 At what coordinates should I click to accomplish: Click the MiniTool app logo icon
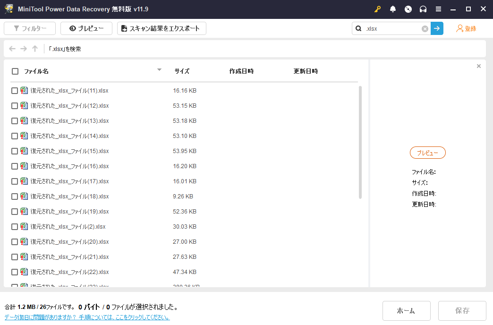[x=9, y=9]
